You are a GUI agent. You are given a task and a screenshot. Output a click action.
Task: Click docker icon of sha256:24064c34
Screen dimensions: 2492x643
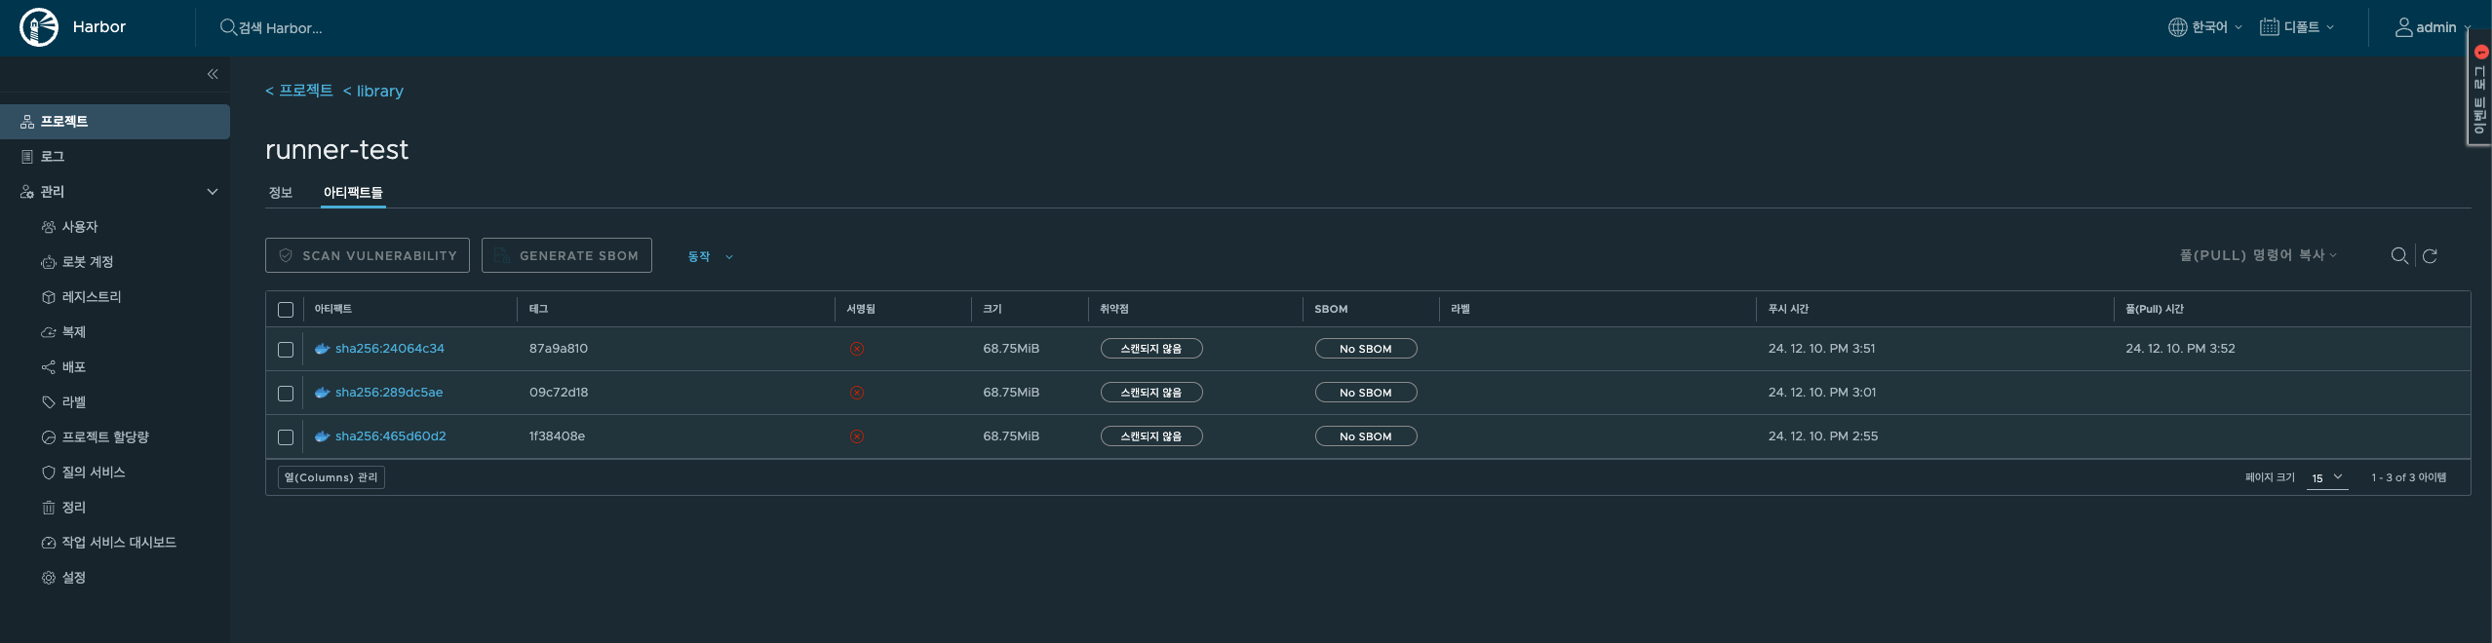(322, 349)
